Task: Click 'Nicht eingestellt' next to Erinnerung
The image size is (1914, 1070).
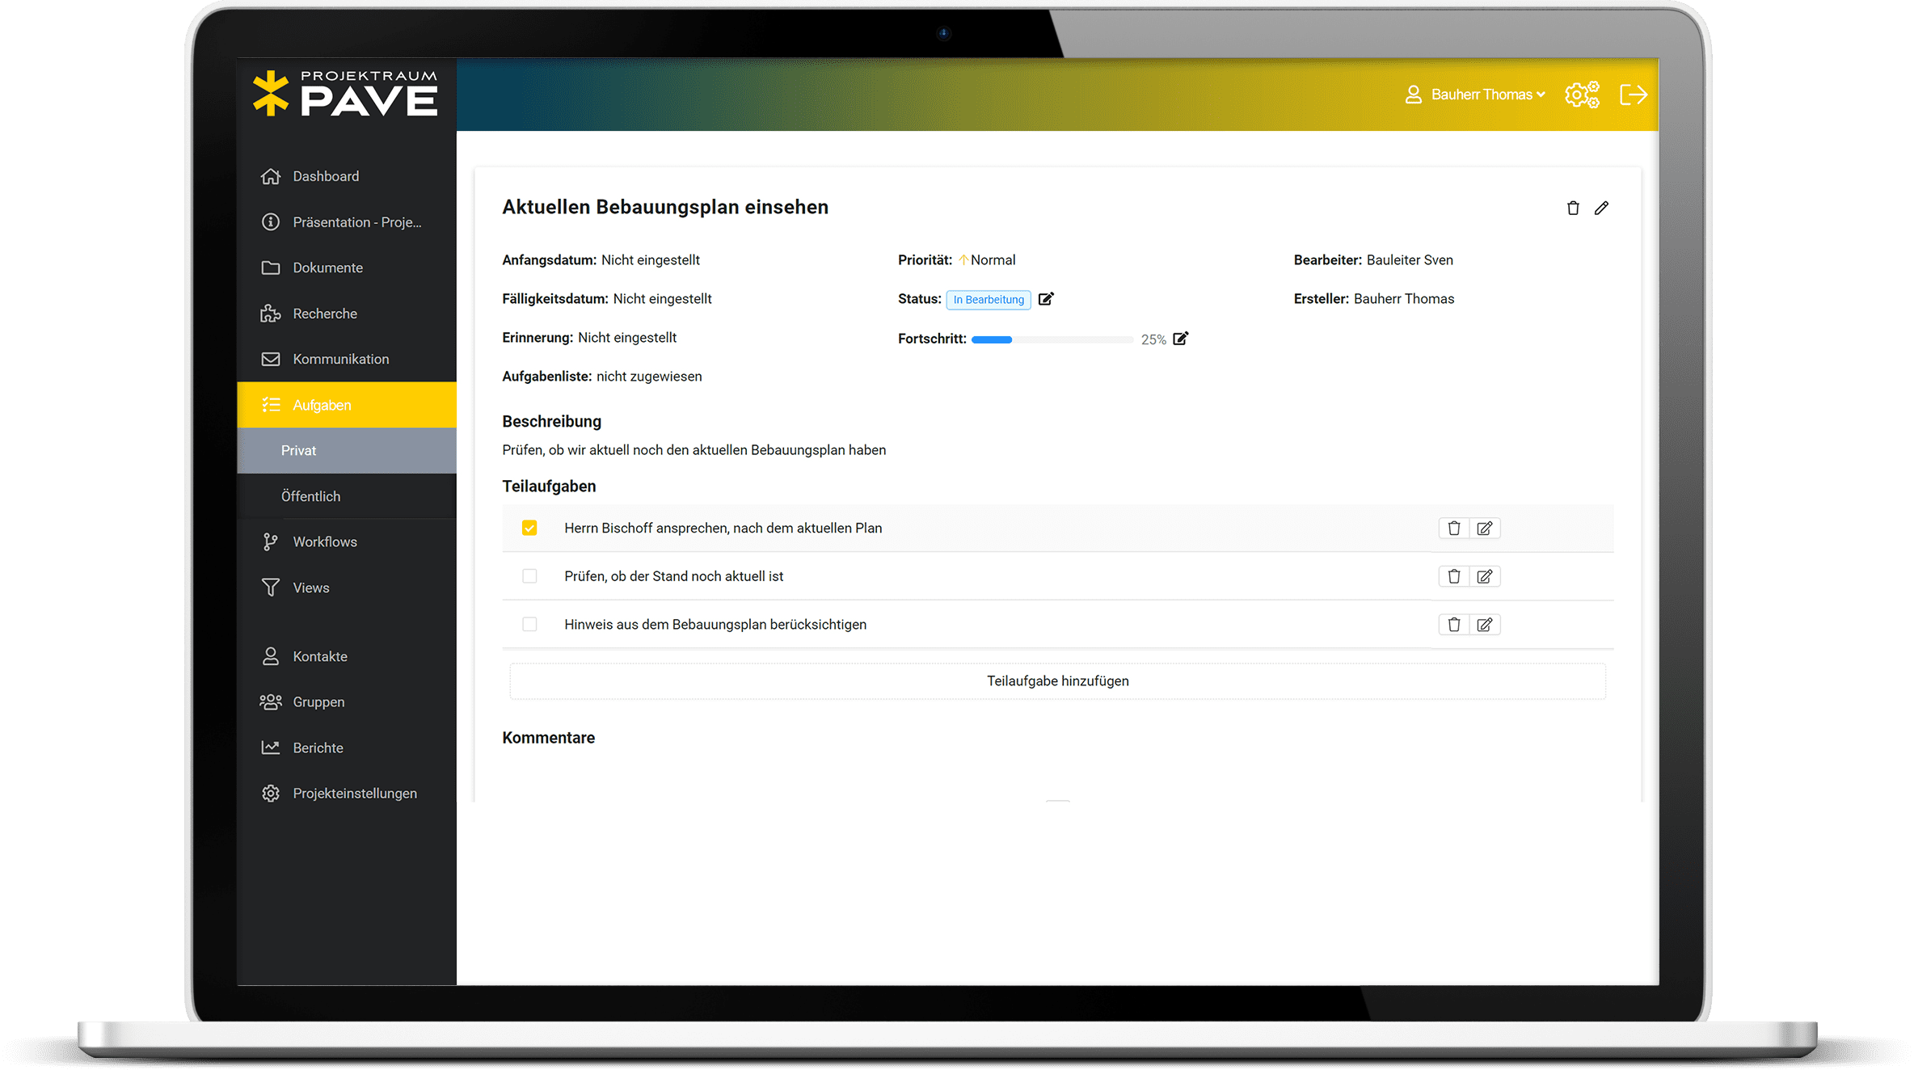Action: [x=628, y=338]
